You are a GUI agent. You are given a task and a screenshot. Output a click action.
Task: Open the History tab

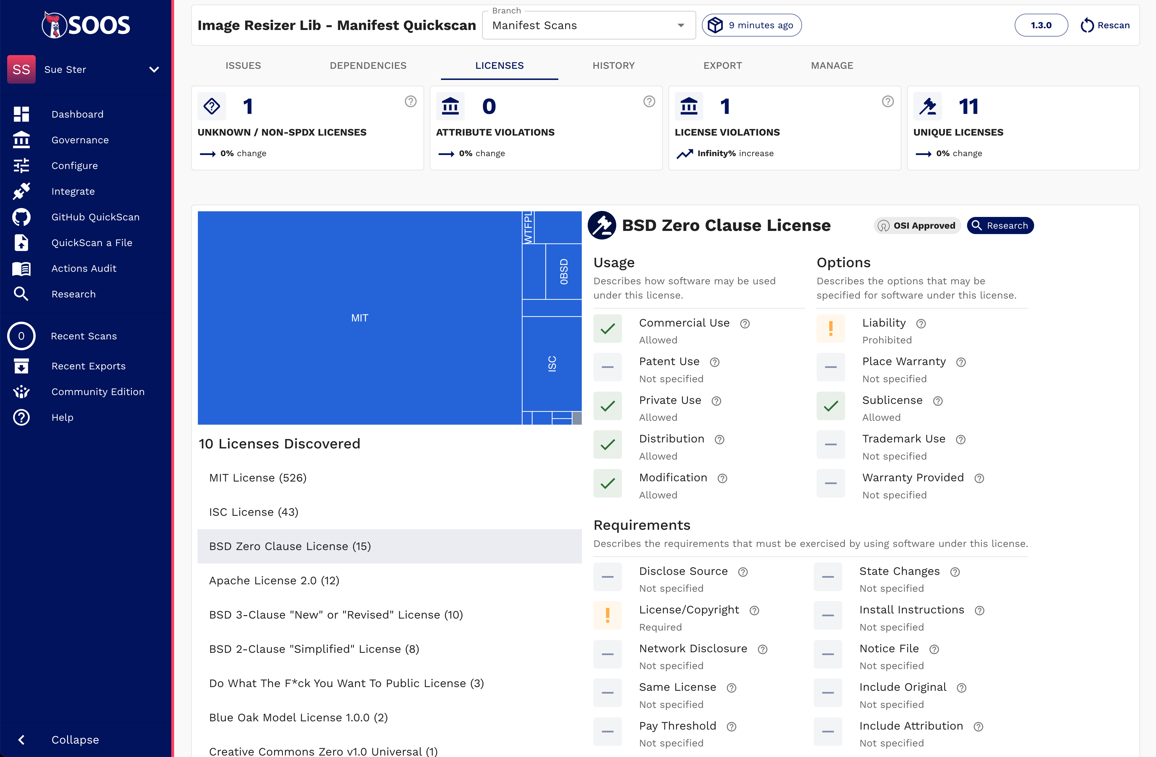point(613,66)
